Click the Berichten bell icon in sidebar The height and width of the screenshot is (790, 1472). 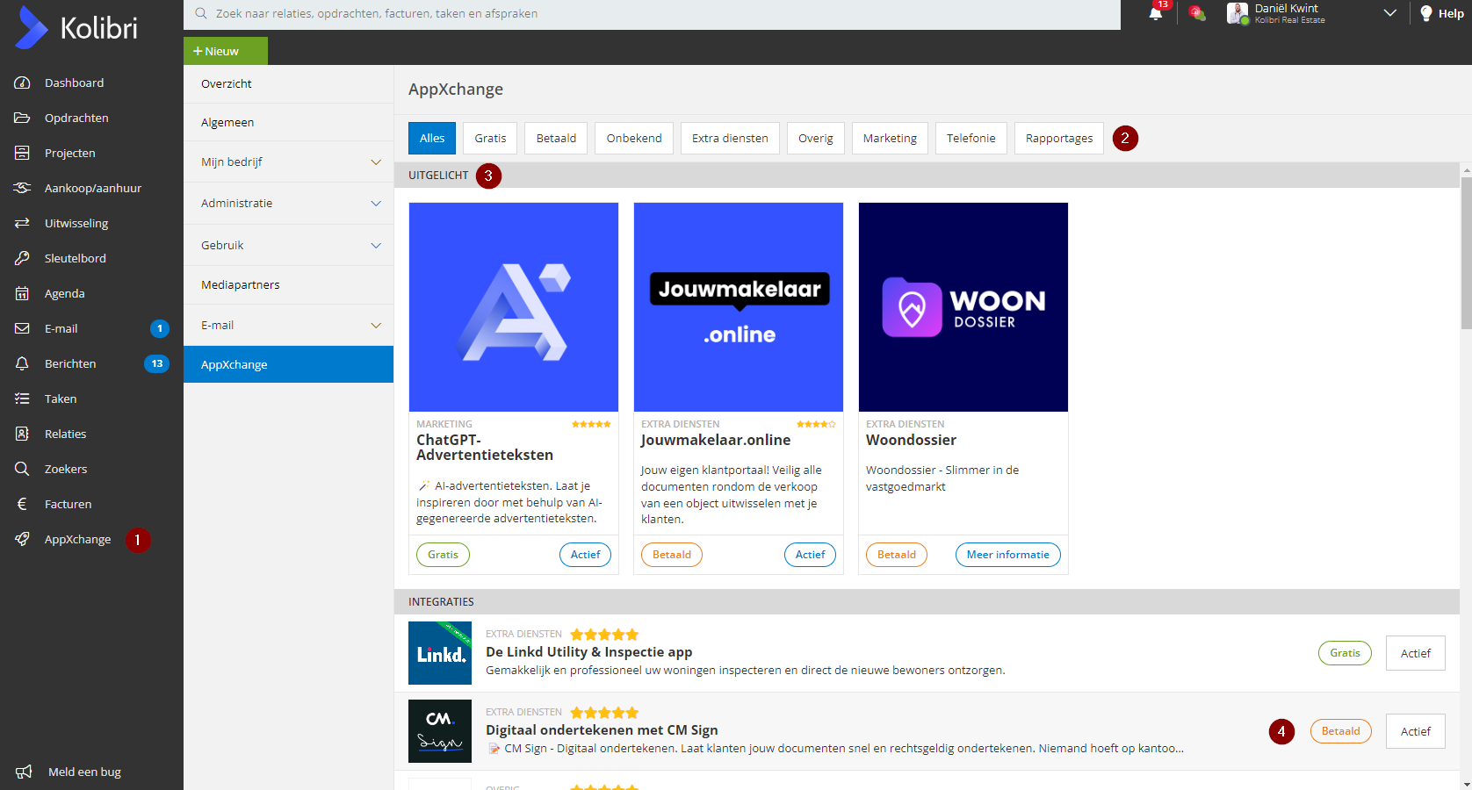tap(23, 363)
